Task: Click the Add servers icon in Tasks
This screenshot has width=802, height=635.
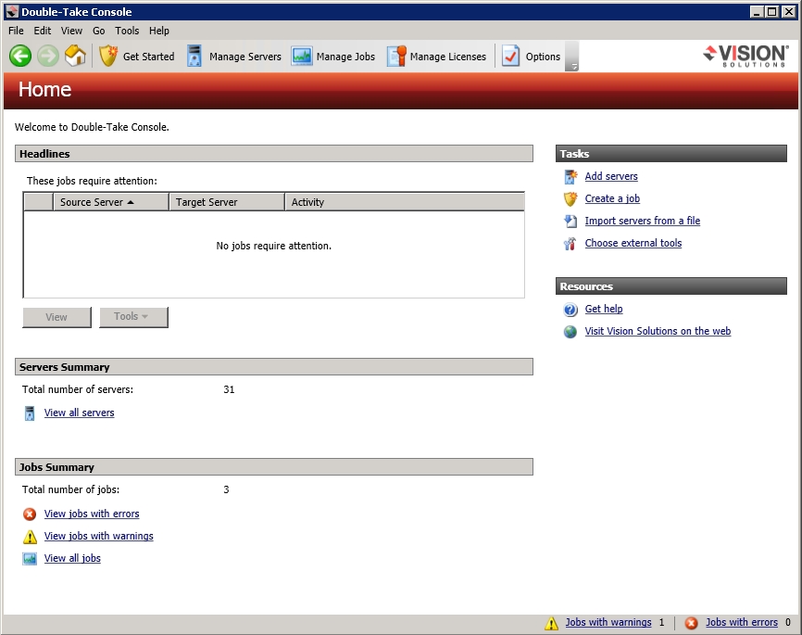Action: pyautogui.click(x=570, y=177)
